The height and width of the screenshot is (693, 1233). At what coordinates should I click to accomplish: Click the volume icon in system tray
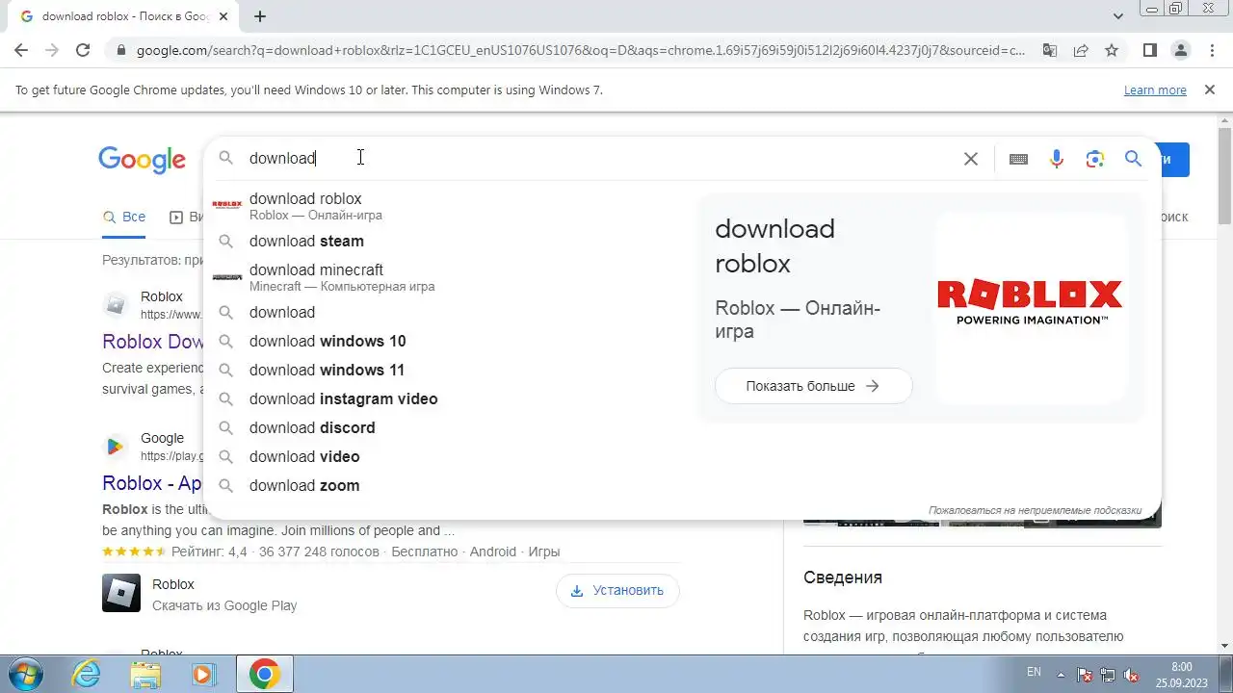click(1132, 674)
